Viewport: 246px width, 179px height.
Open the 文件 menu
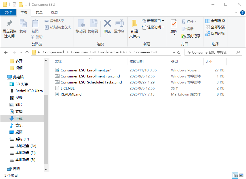[x=9, y=12]
